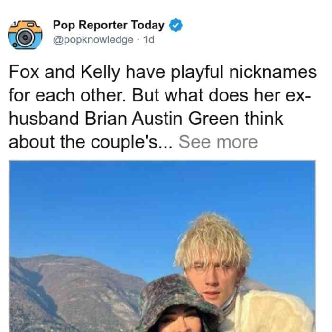Click the word "nicknames" in the post
This screenshot has width=332, height=332.
pos(273,72)
